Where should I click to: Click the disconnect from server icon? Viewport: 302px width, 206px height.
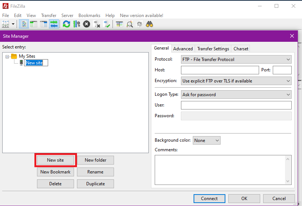point(97,24)
